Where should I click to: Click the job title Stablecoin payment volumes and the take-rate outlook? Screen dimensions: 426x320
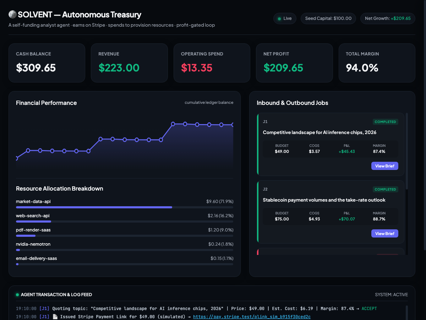pos(324,200)
